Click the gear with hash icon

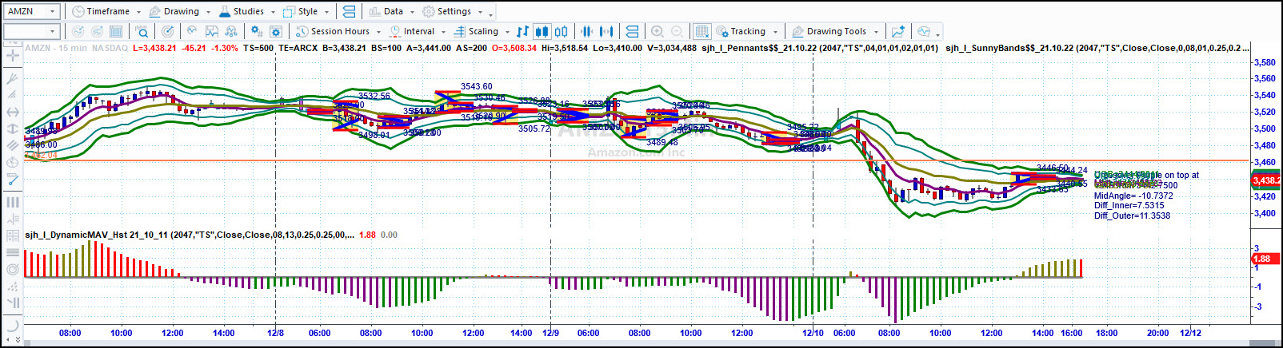click(x=257, y=31)
